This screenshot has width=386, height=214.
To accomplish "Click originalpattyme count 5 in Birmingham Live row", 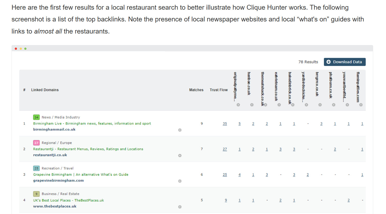I will 239,124.
